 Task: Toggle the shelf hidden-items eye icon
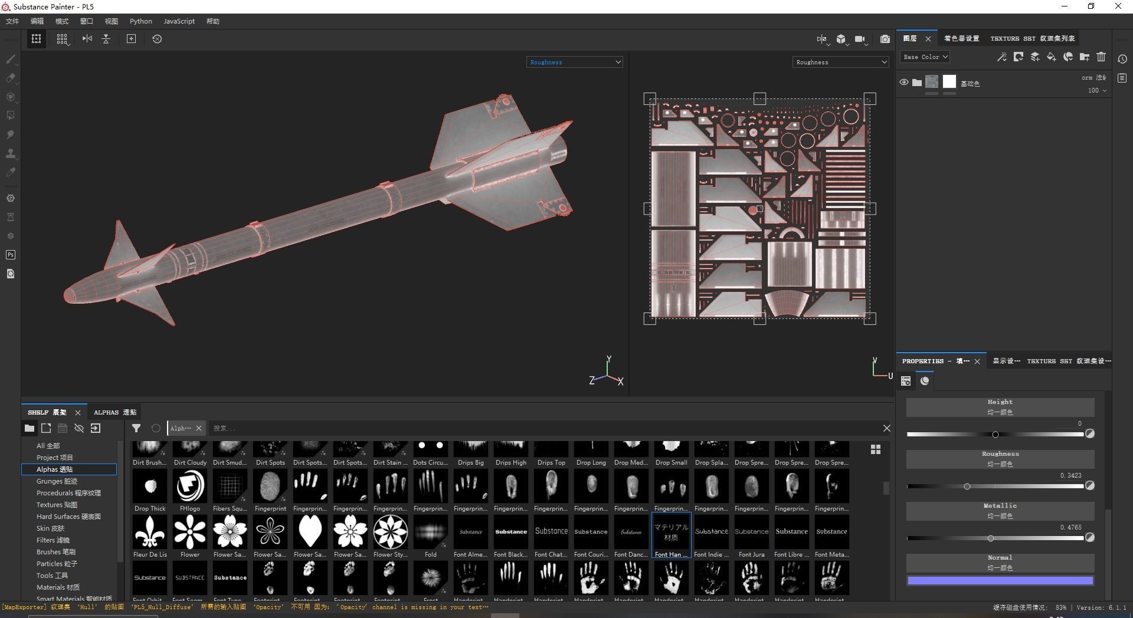click(x=79, y=428)
